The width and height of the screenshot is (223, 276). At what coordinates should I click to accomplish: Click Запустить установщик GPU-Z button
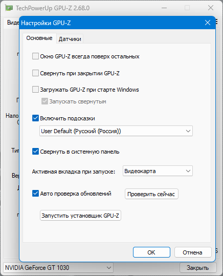(x=80, y=216)
